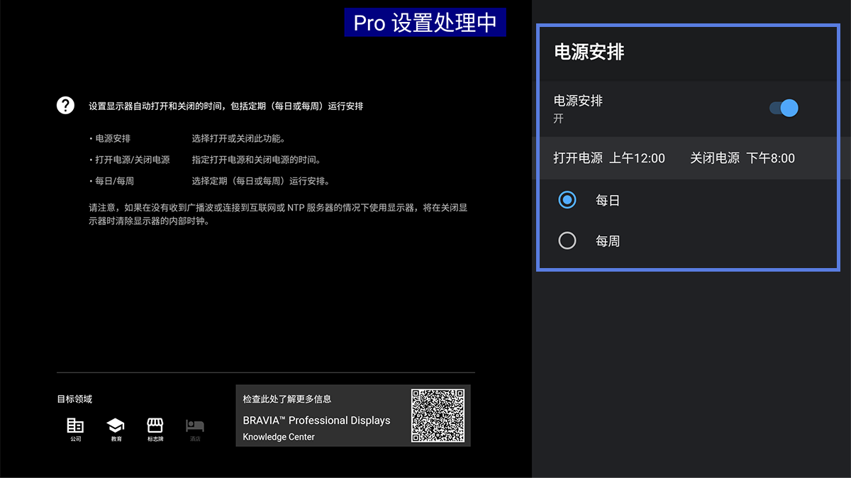Click the question mark help icon
The height and width of the screenshot is (478, 851).
(65, 106)
